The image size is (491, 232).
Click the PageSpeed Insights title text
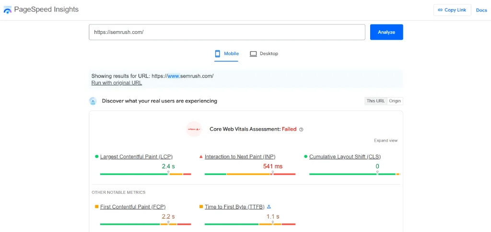pos(47,10)
